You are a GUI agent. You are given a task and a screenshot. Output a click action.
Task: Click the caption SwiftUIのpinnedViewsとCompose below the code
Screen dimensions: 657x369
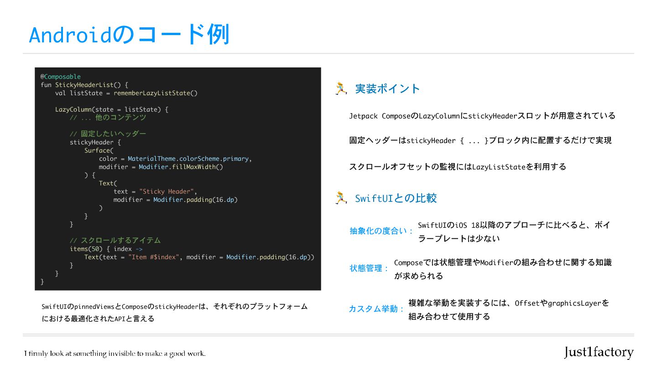[x=175, y=313]
